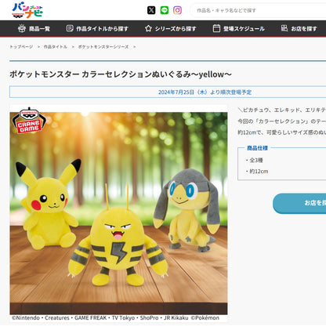Click the shop icon beside お店を探す menu
Image resolution: width=326 pixels, height=326 pixels.
[x=284, y=28]
